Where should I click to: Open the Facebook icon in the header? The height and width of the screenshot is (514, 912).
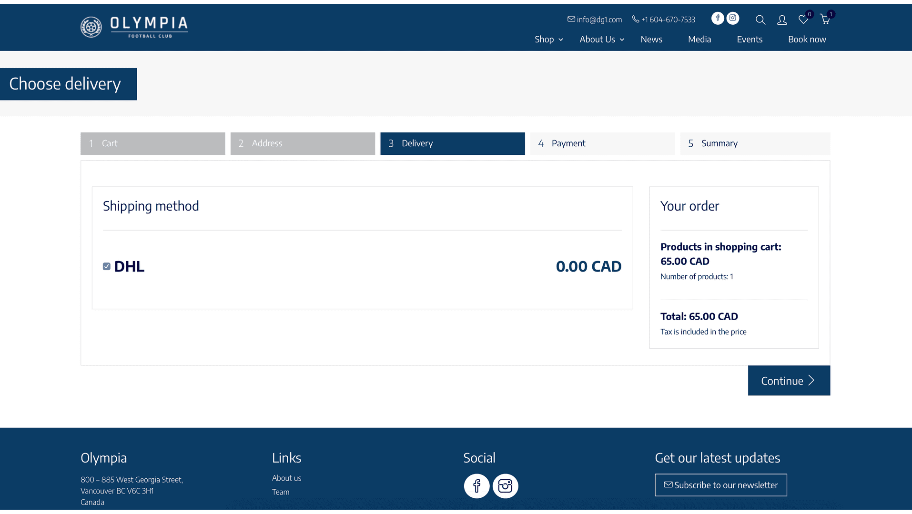pyautogui.click(x=718, y=18)
